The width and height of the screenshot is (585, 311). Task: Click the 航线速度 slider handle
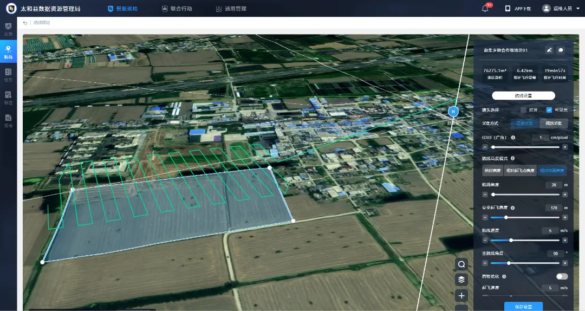511,240
